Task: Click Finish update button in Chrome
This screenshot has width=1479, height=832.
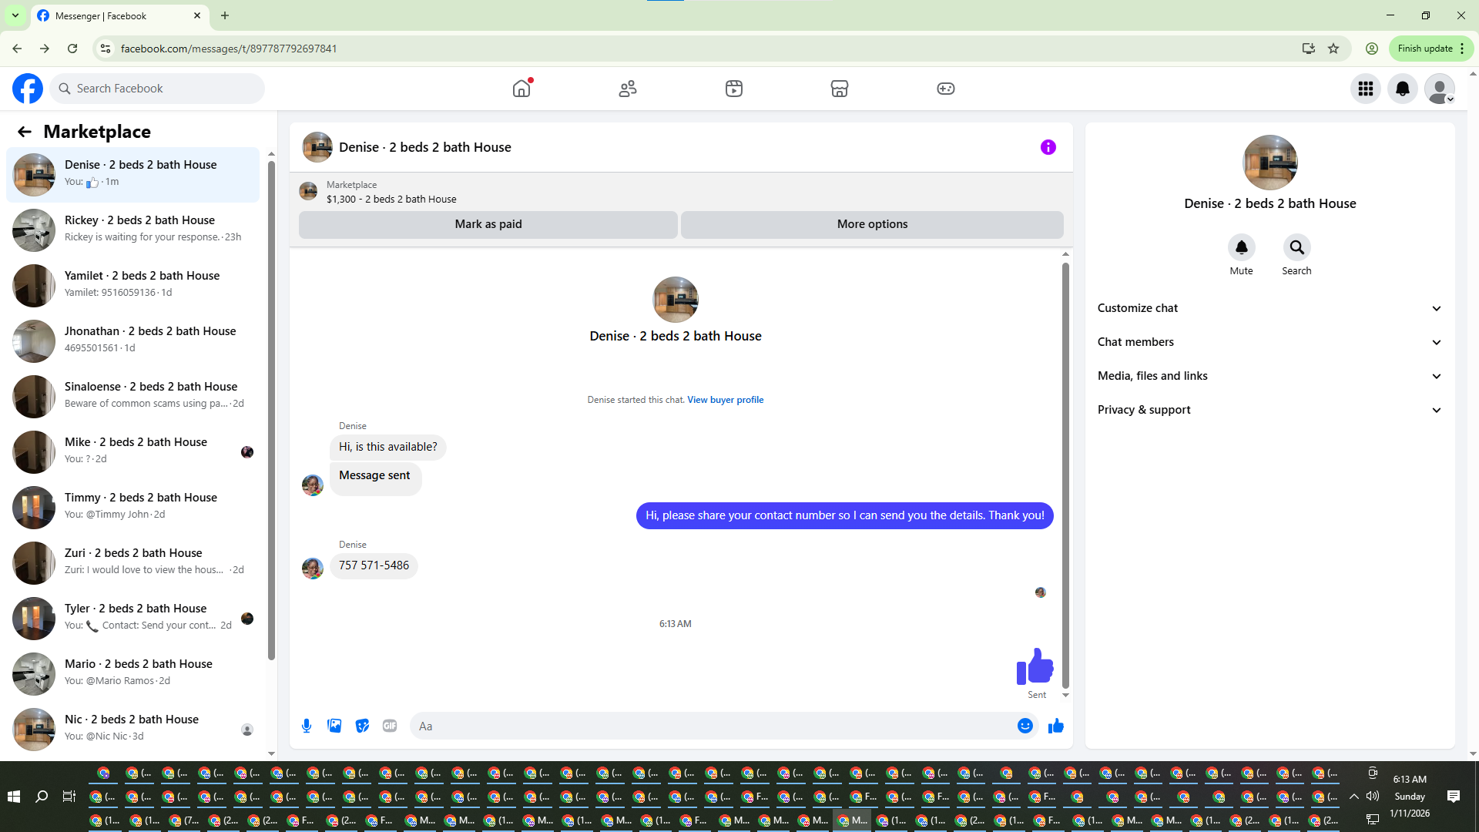Action: [x=1431, y=49]
